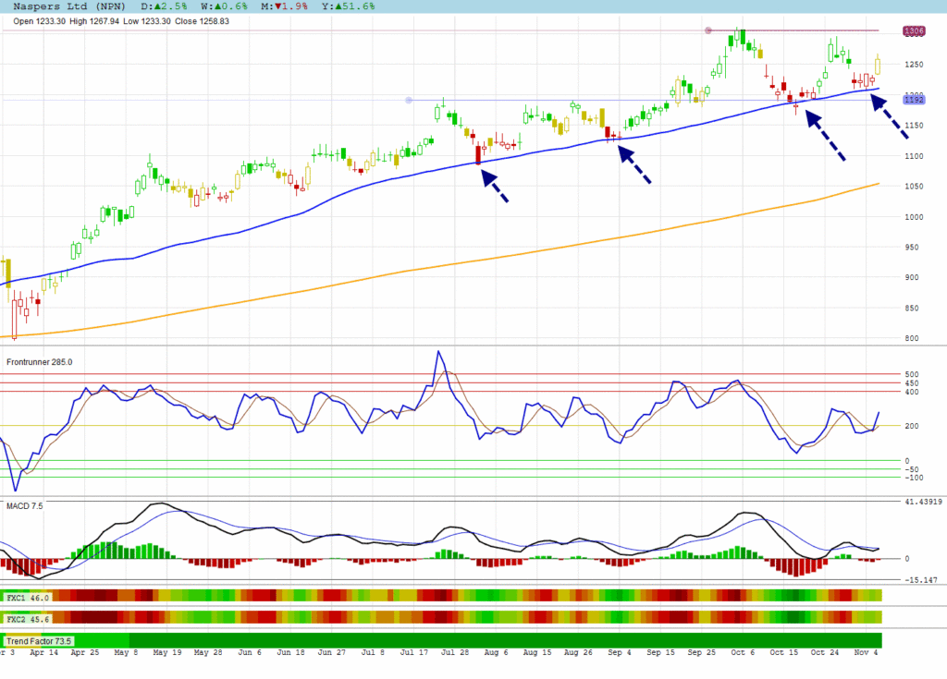Select the rightmost dashed blue arrow annotation
The height and width of the screenshot is (679, 947).
[892, 118]
